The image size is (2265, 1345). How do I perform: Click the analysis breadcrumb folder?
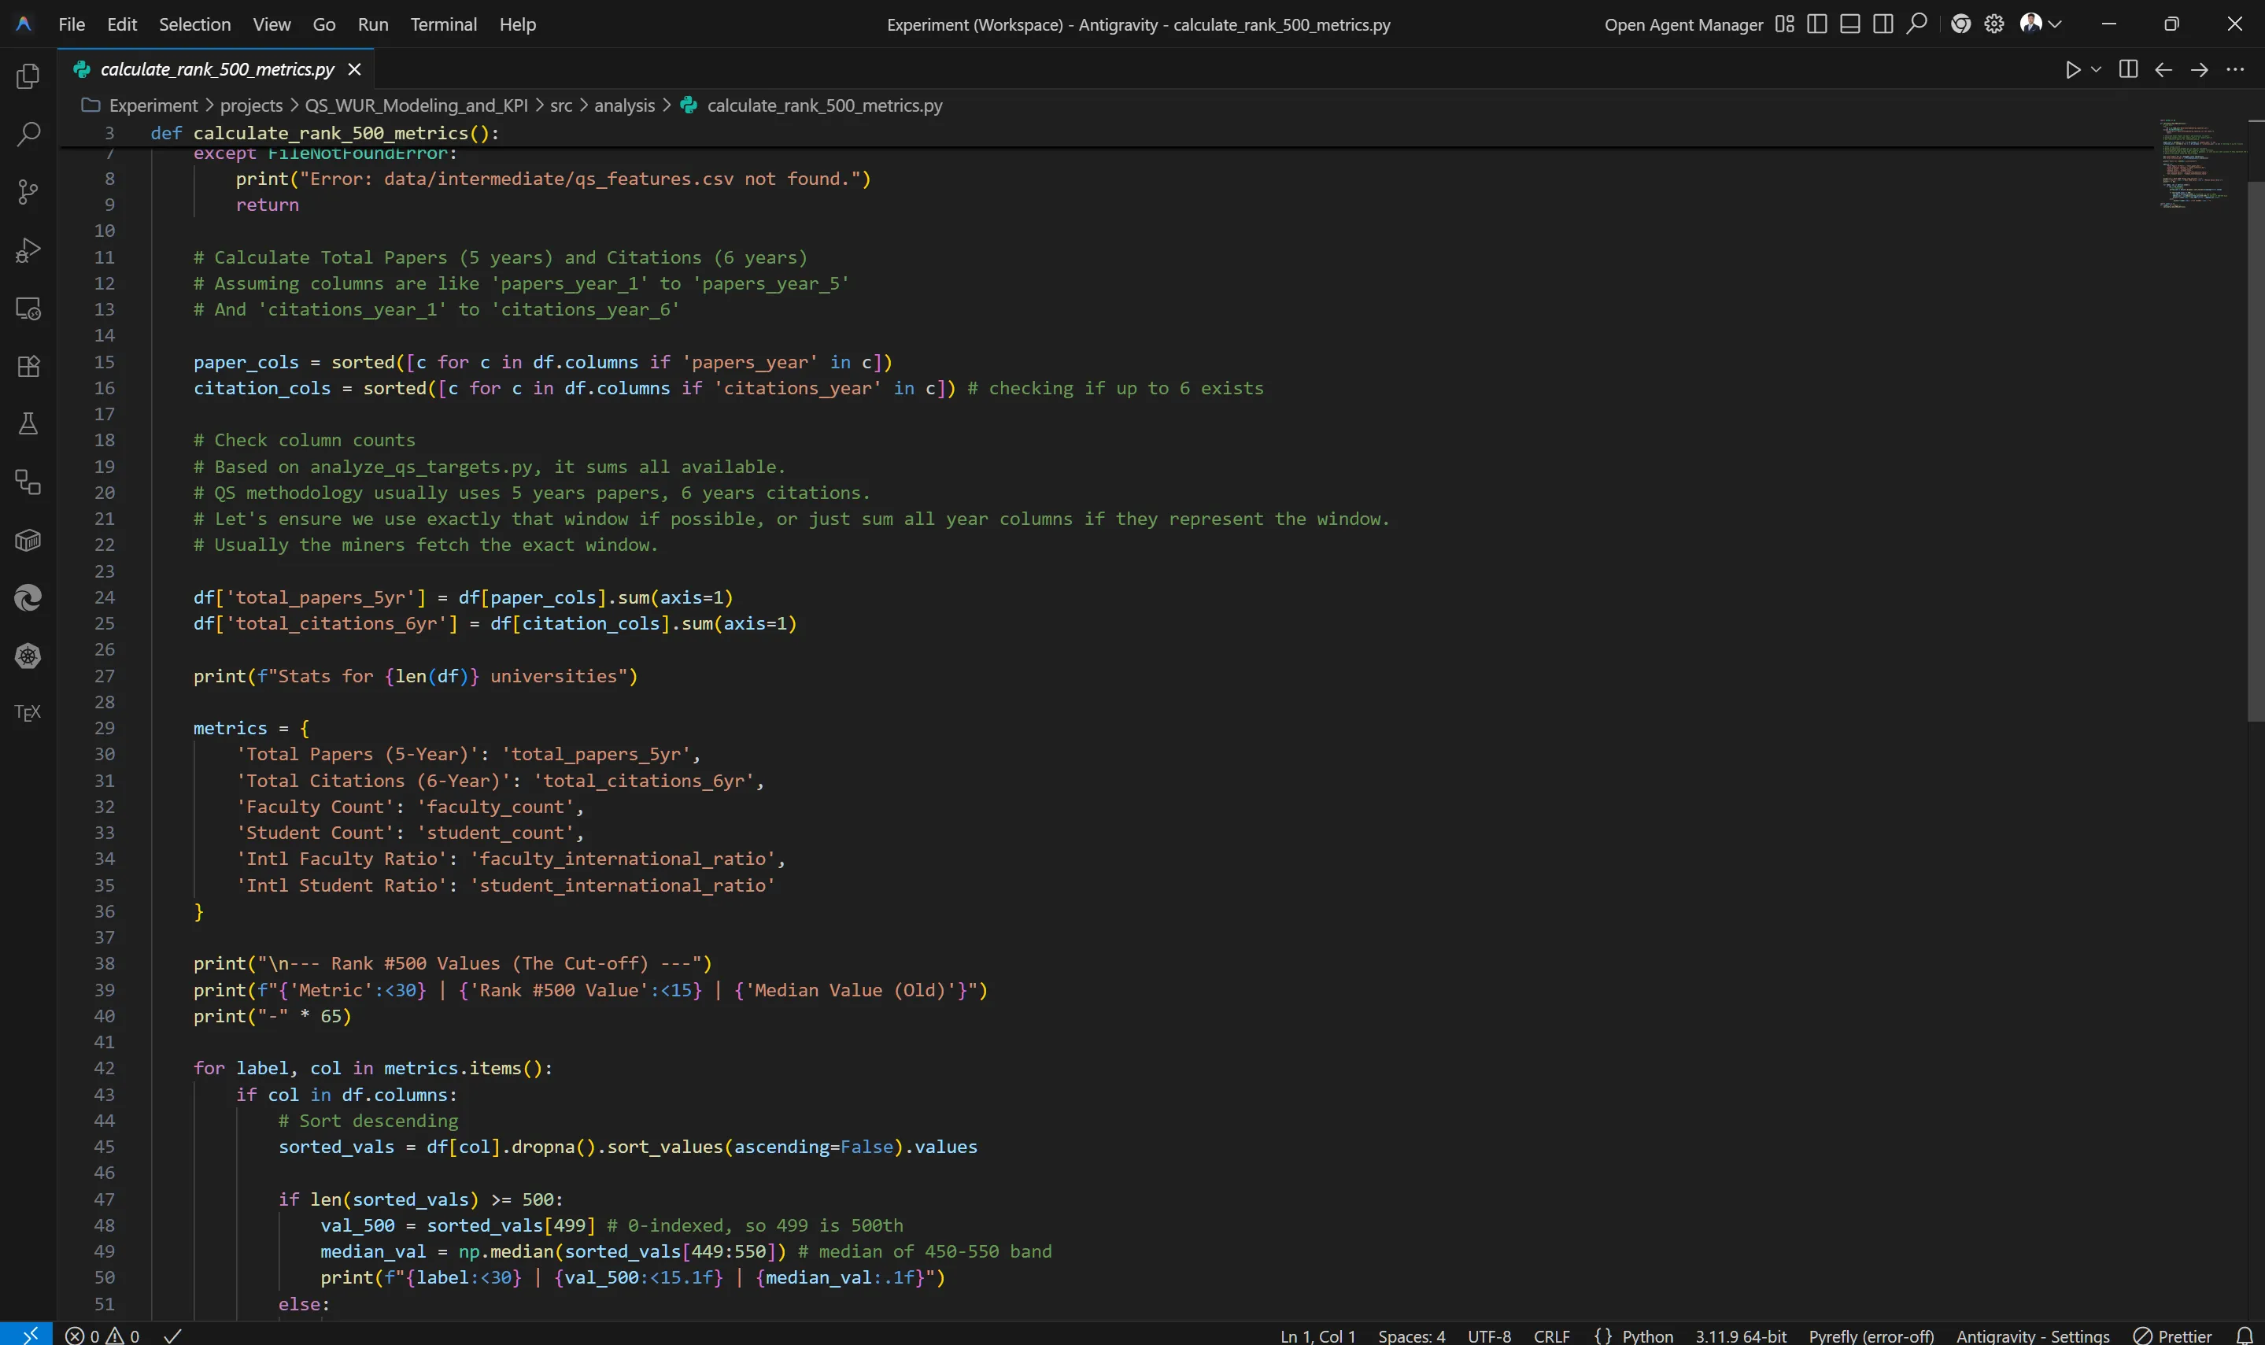point(623,105)
